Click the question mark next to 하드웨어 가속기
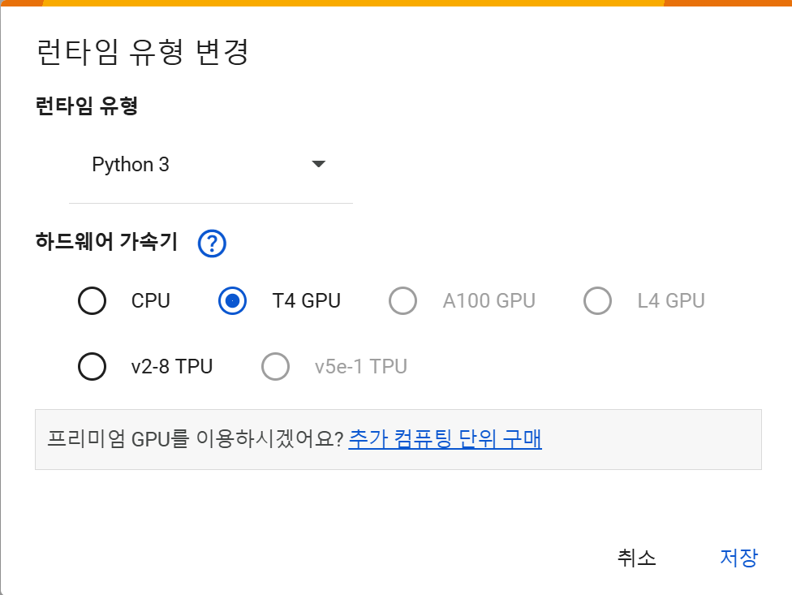The width and height of the screenshot is (792, 595). pos(211,244)
